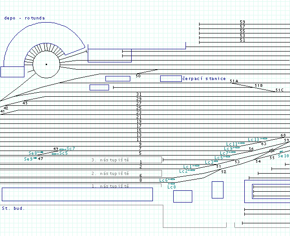Click the Lc6 signal symbol
The image size is (290, 236).
tap(171, 179)
